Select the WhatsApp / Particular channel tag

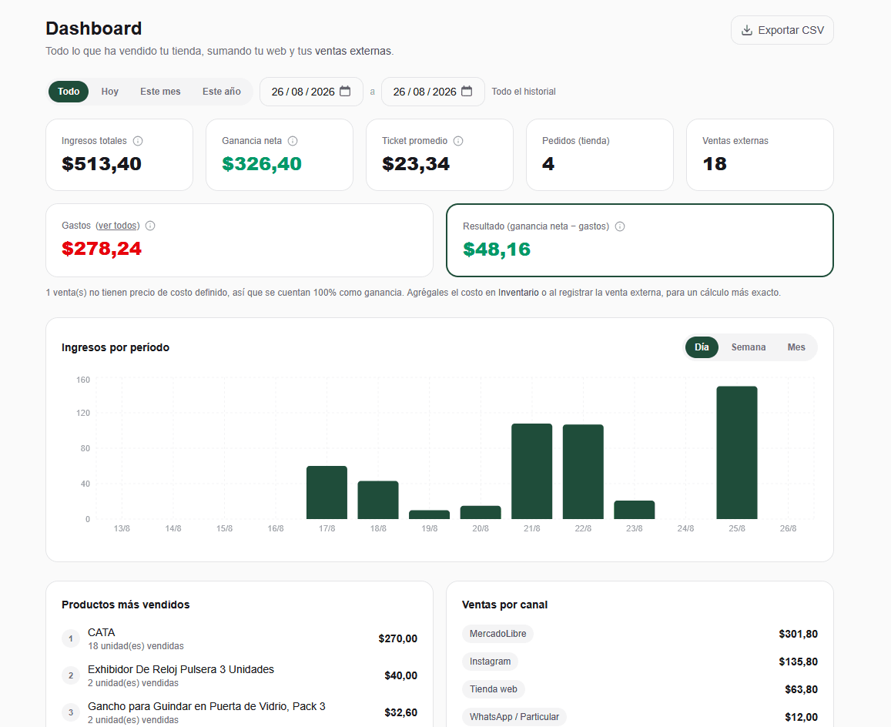tap(514, 717)
